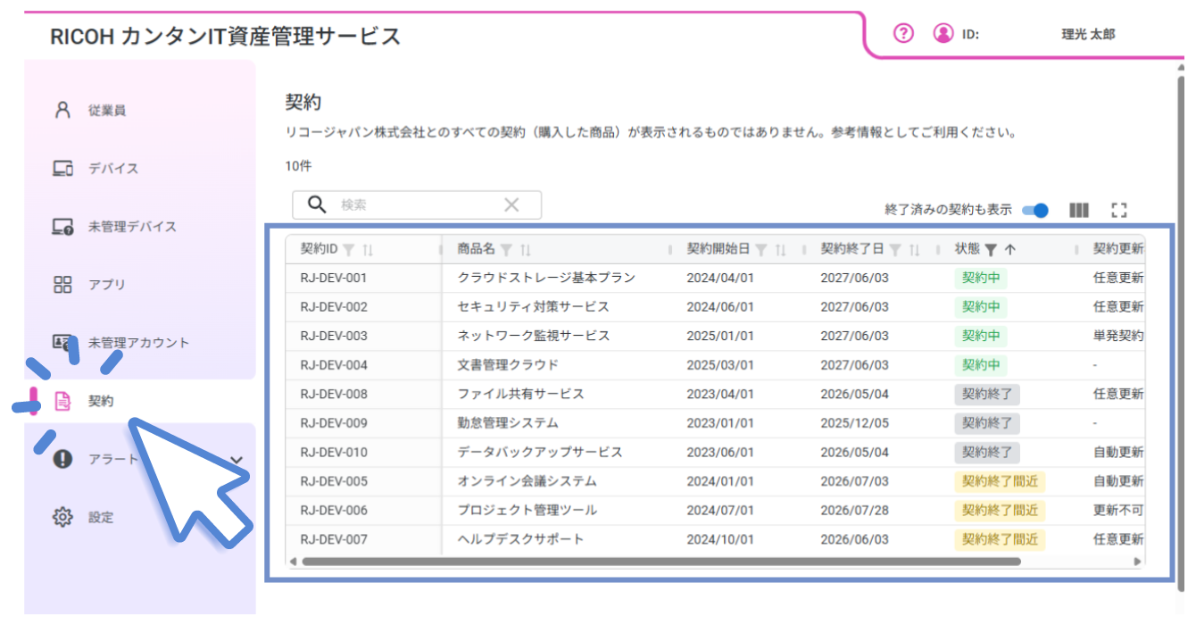Select row RJ-DEV-002

(715, 307)
